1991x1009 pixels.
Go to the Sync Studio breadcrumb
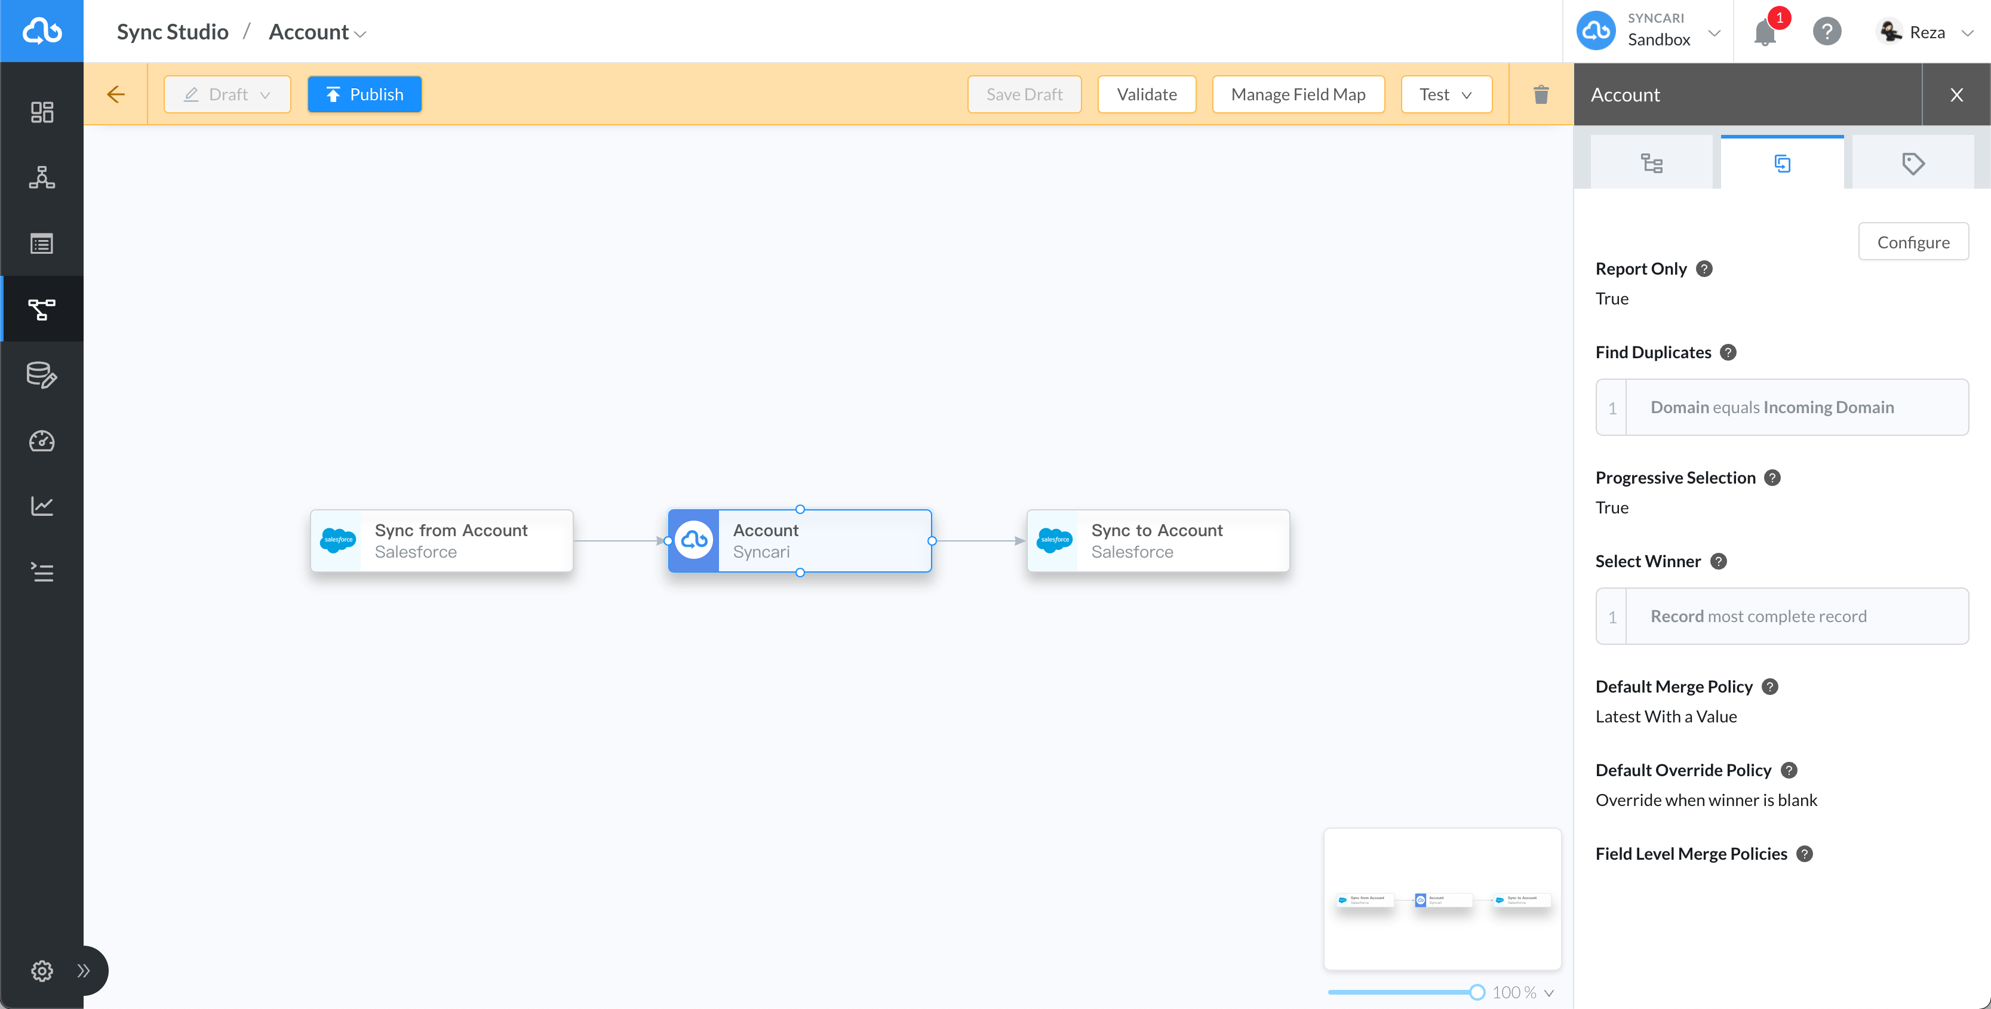coord(173,32)
